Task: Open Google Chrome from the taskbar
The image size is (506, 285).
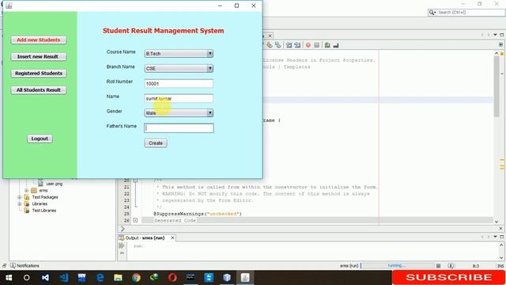Action: tap(136, 278)
